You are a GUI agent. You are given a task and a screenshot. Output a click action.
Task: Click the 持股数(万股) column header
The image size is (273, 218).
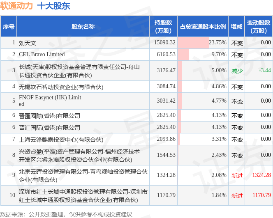163,26
